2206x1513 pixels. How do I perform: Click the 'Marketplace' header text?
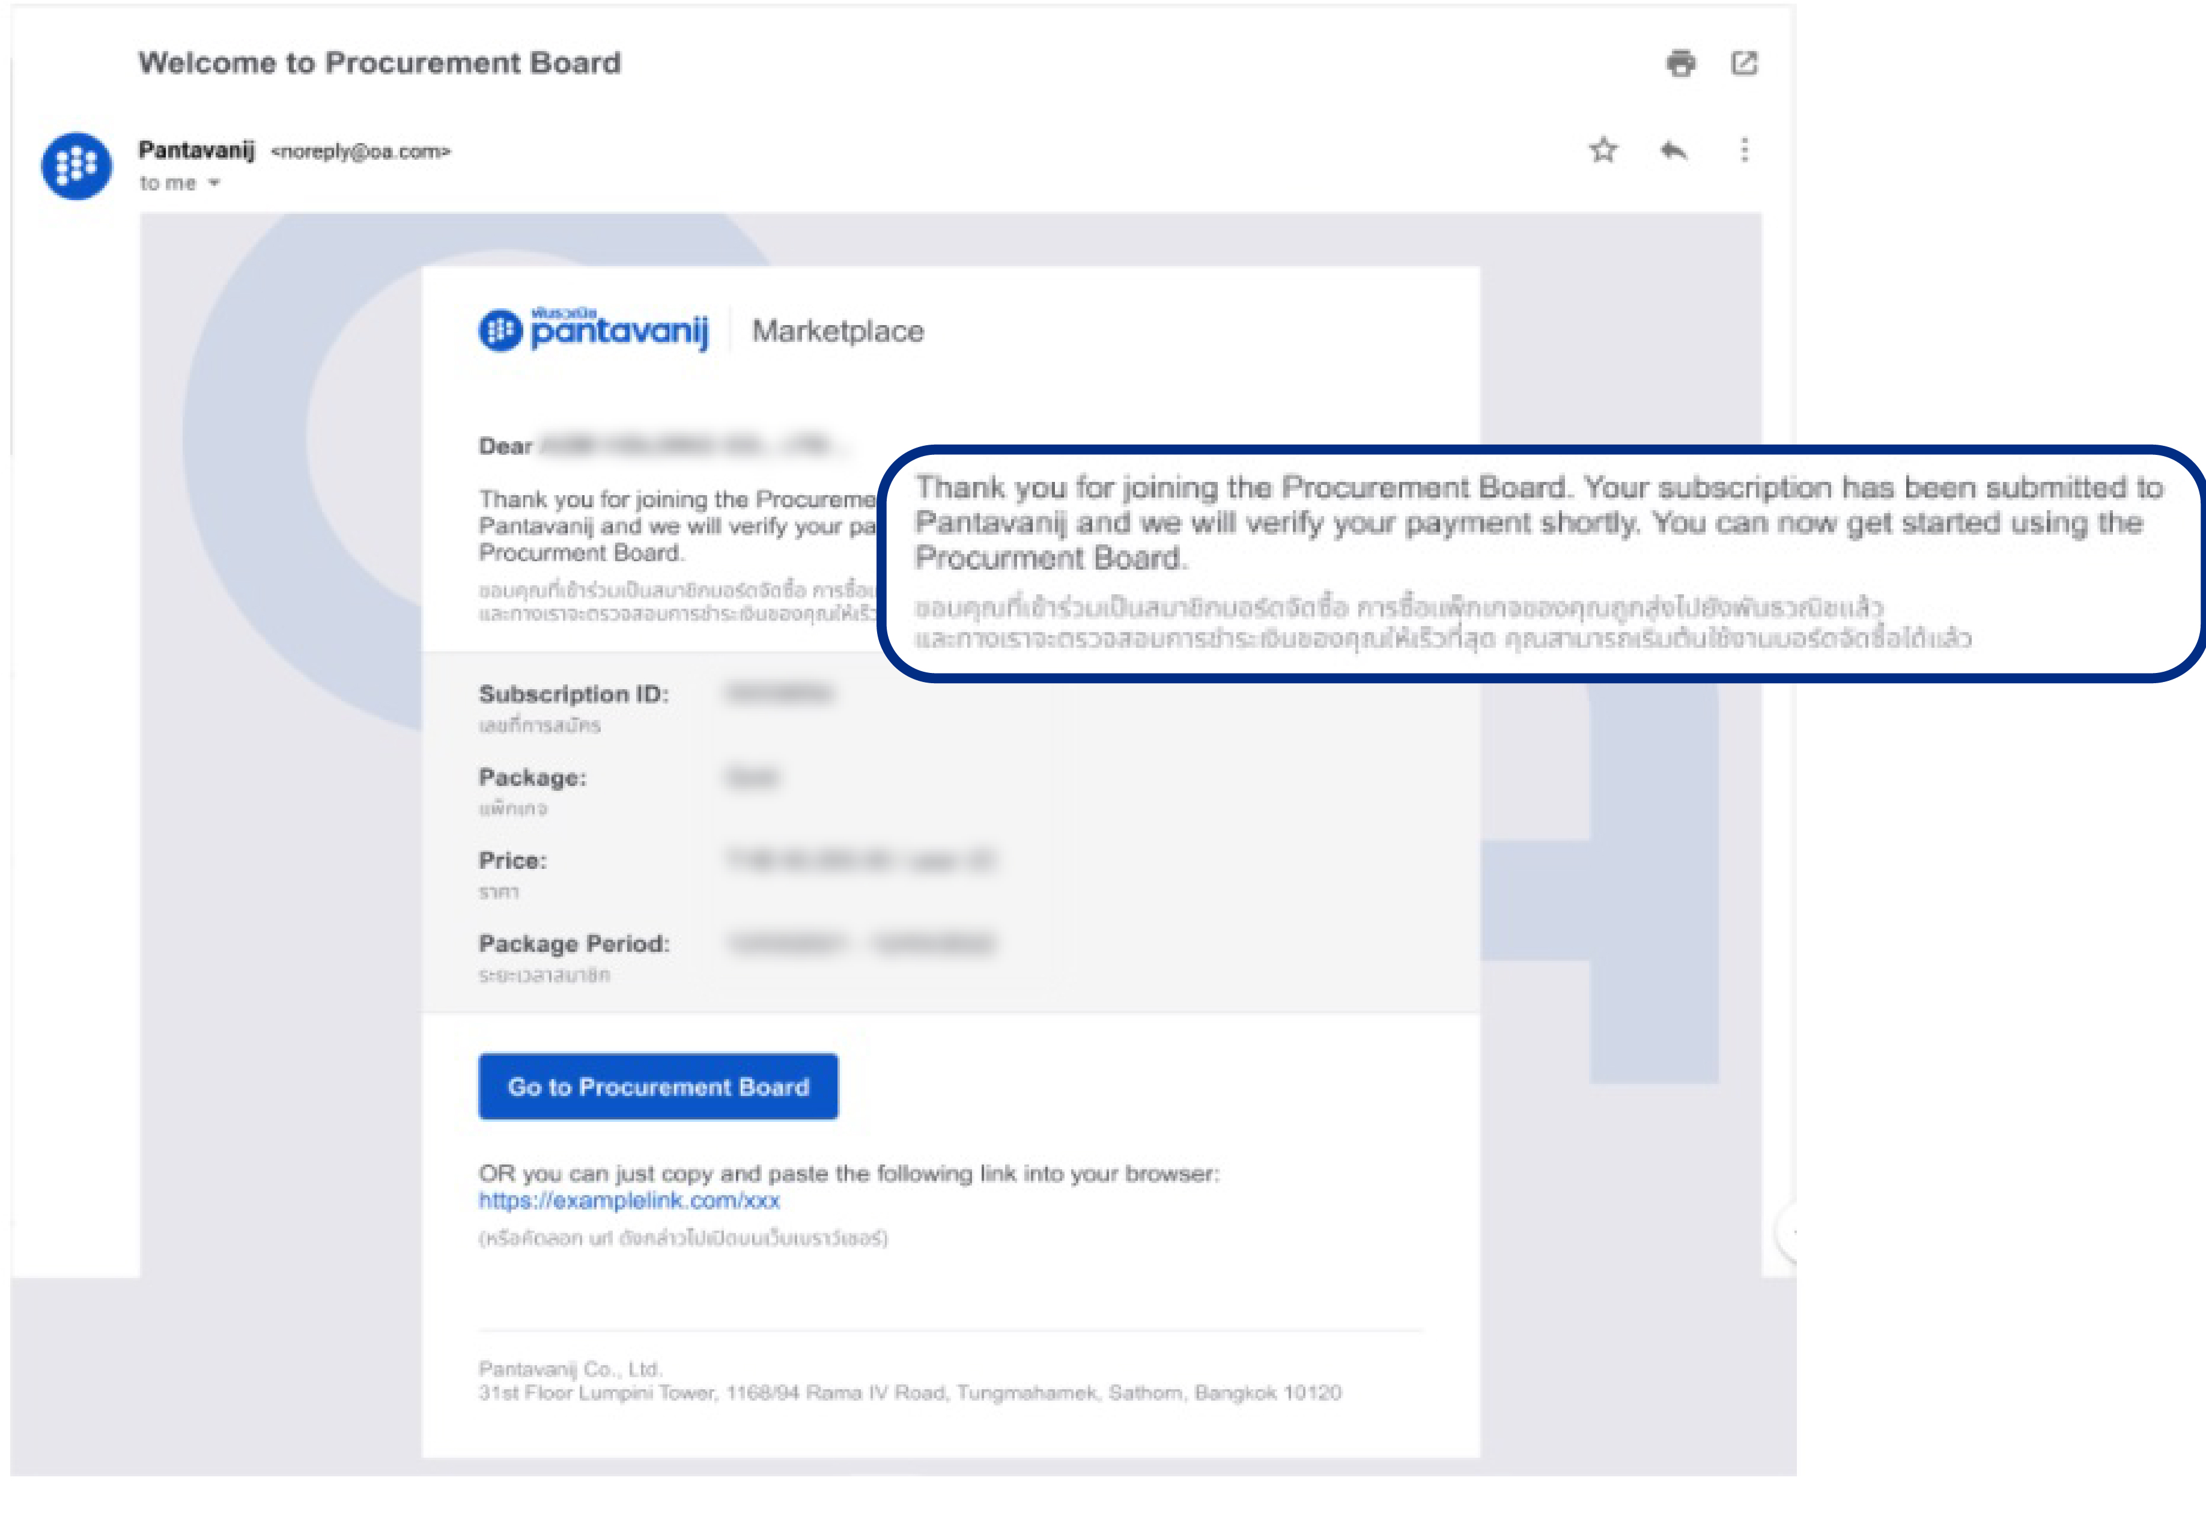tap(837, 331)
